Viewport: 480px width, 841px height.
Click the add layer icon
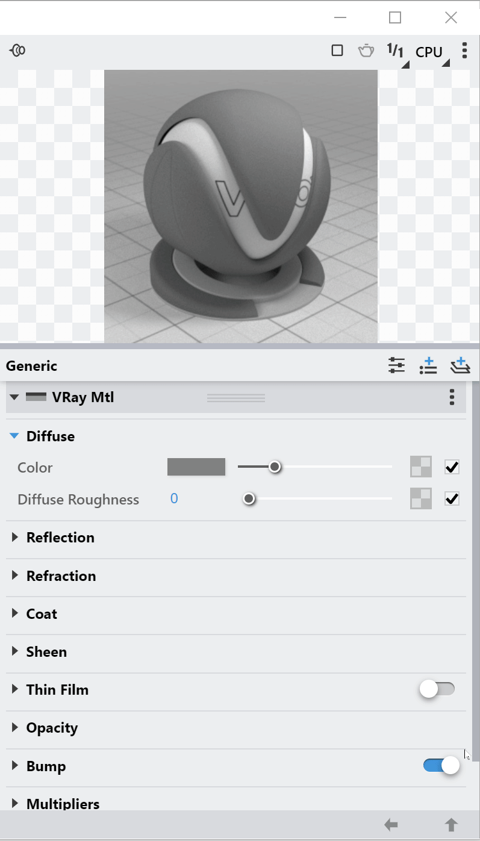click(x=460, y=365)
